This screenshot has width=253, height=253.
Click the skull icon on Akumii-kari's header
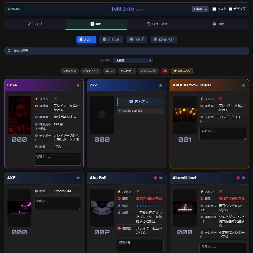point(238,178)
